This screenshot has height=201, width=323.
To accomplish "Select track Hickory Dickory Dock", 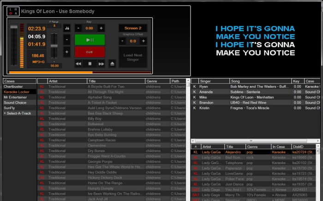I will point(112,177).
